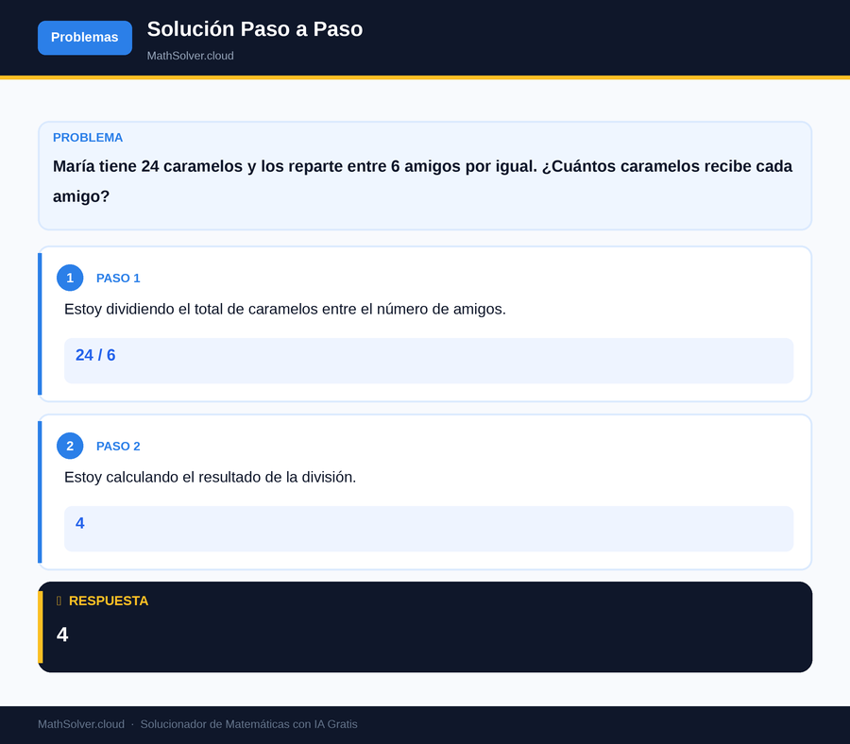Click the María caramelos problem statement
850x744 pixels.
pyautogui.click(x=423, y=181)
